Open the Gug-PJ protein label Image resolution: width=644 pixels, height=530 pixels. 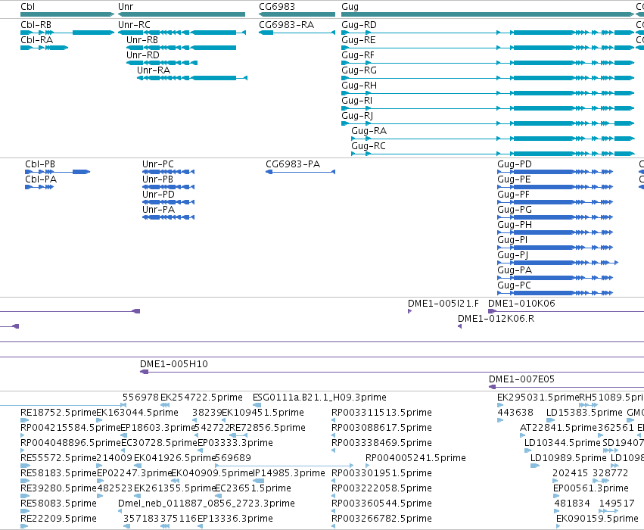(512, 255)
